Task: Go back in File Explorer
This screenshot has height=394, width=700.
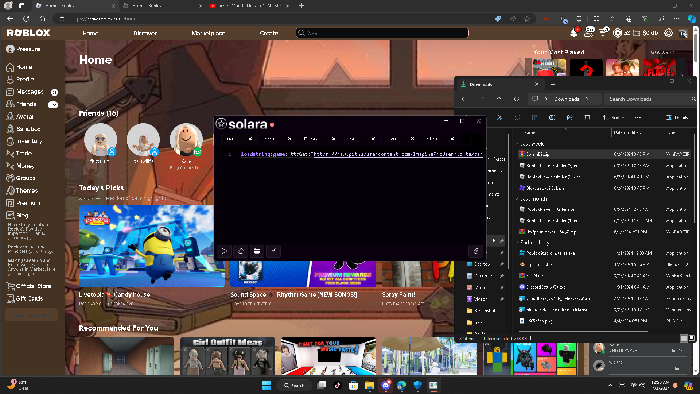Action: pos(464,99)
